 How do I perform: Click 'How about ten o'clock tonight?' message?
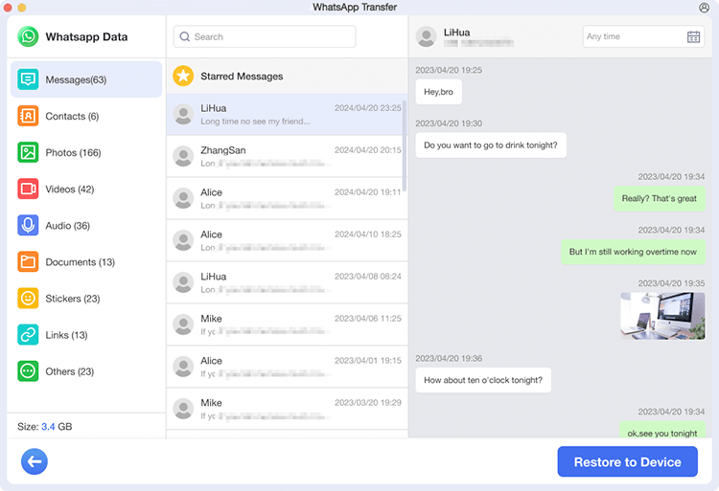click(483, 380)
